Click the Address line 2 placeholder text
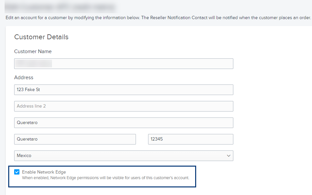Screen dimensions: 312x195 pos(31,106)
